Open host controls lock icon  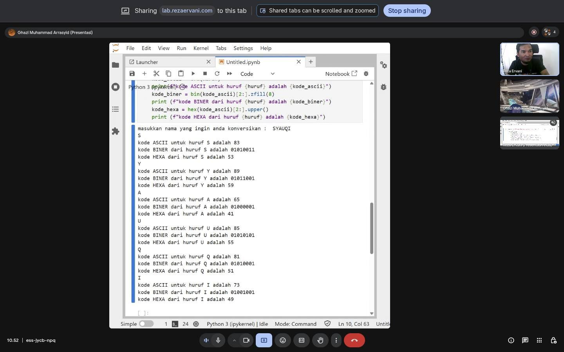553,340
